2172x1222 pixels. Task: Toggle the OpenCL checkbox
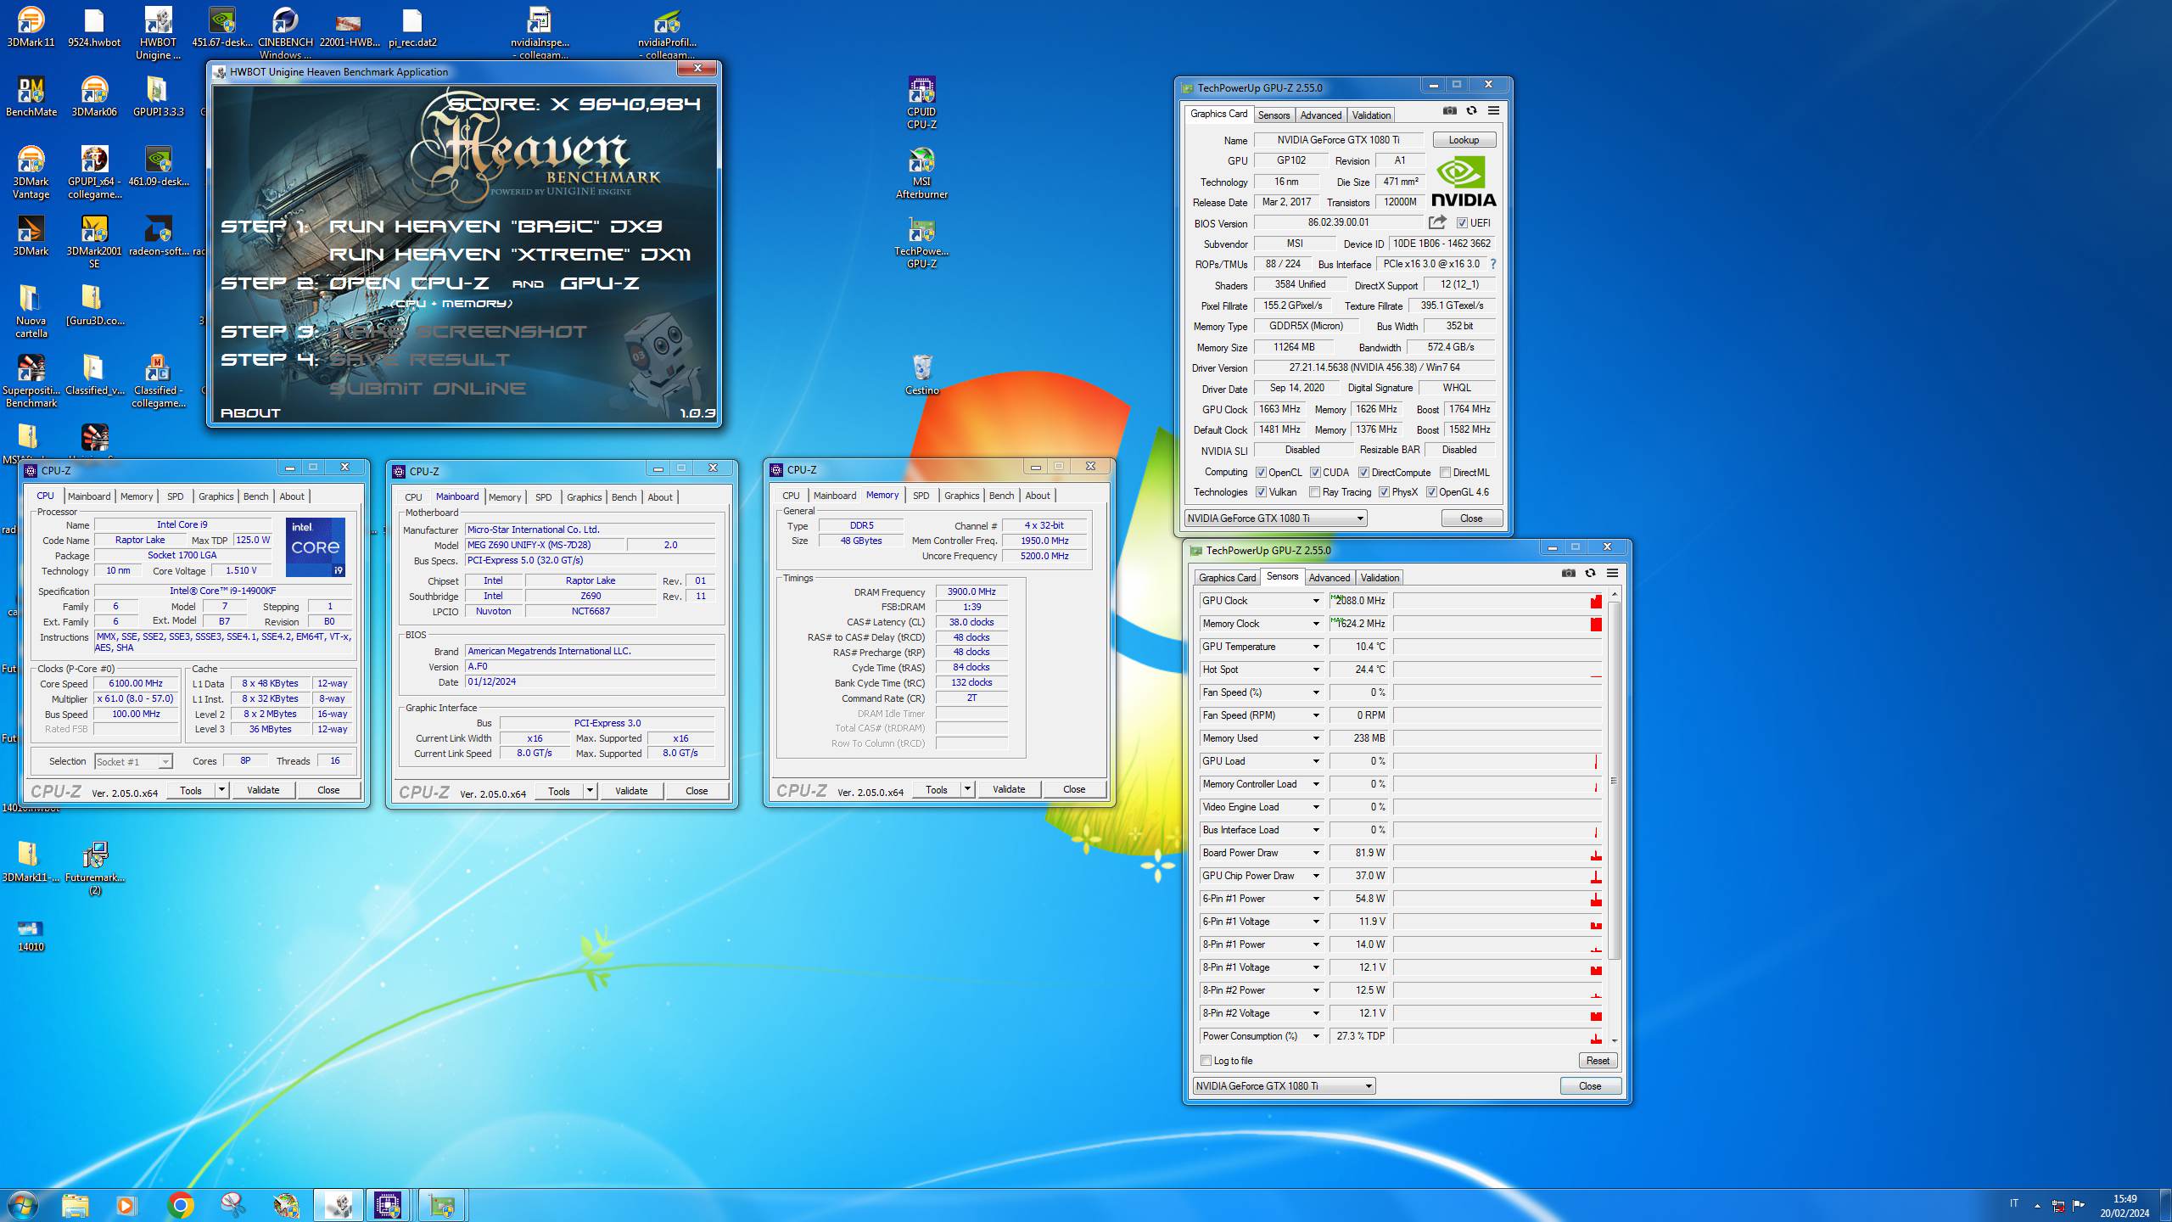coord(1261,473)
